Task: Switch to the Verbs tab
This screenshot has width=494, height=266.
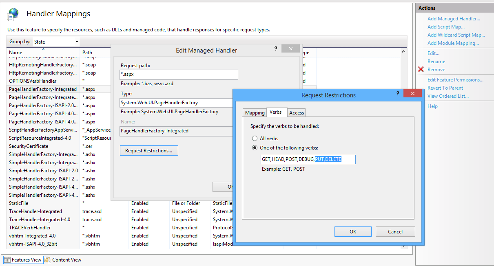Action: [x=276, y=112]
